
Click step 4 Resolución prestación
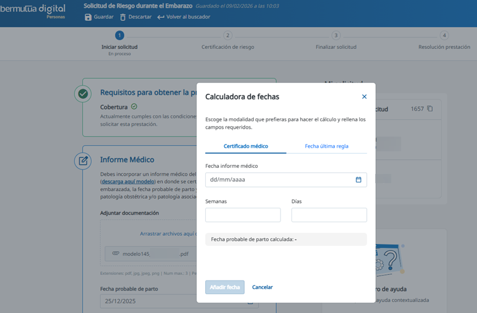pos(445,36)
